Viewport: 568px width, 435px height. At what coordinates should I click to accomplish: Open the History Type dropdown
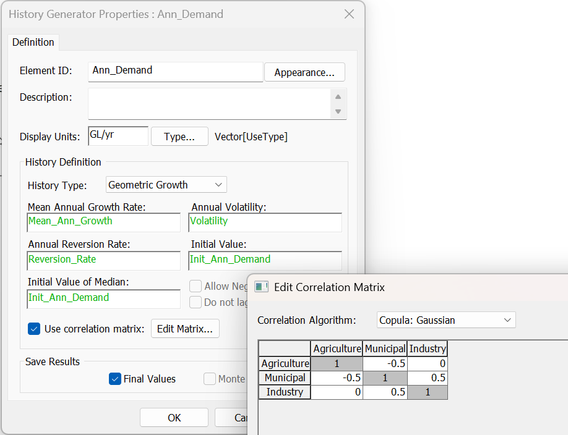tap(166, 185)
